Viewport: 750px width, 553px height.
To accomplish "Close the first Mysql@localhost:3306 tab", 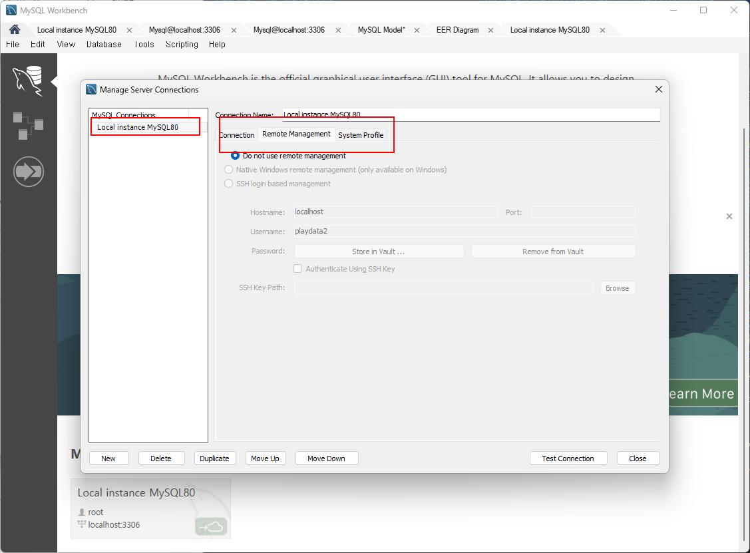I will tap(234, 30).
